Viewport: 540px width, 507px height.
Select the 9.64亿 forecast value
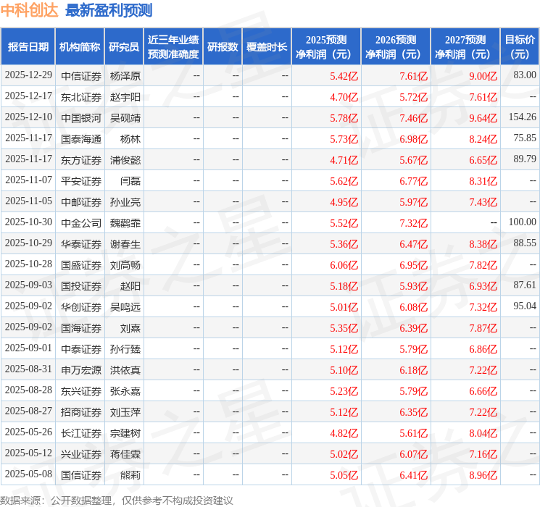pyautogui.click(x=483, y=118)
